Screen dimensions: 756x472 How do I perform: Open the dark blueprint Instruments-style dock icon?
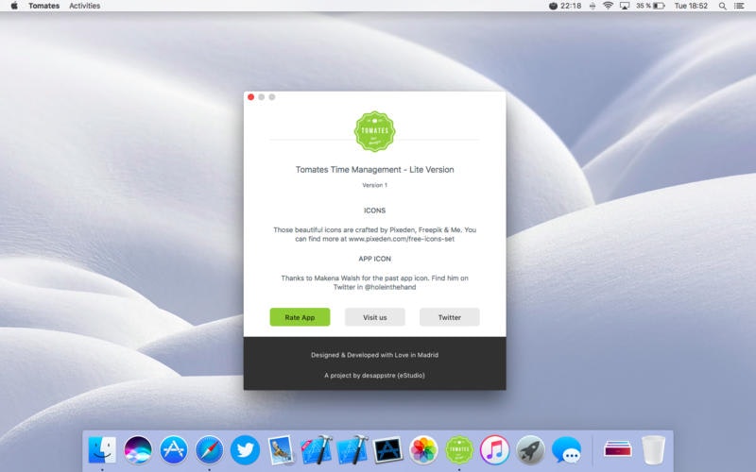[x=387, y=449]
